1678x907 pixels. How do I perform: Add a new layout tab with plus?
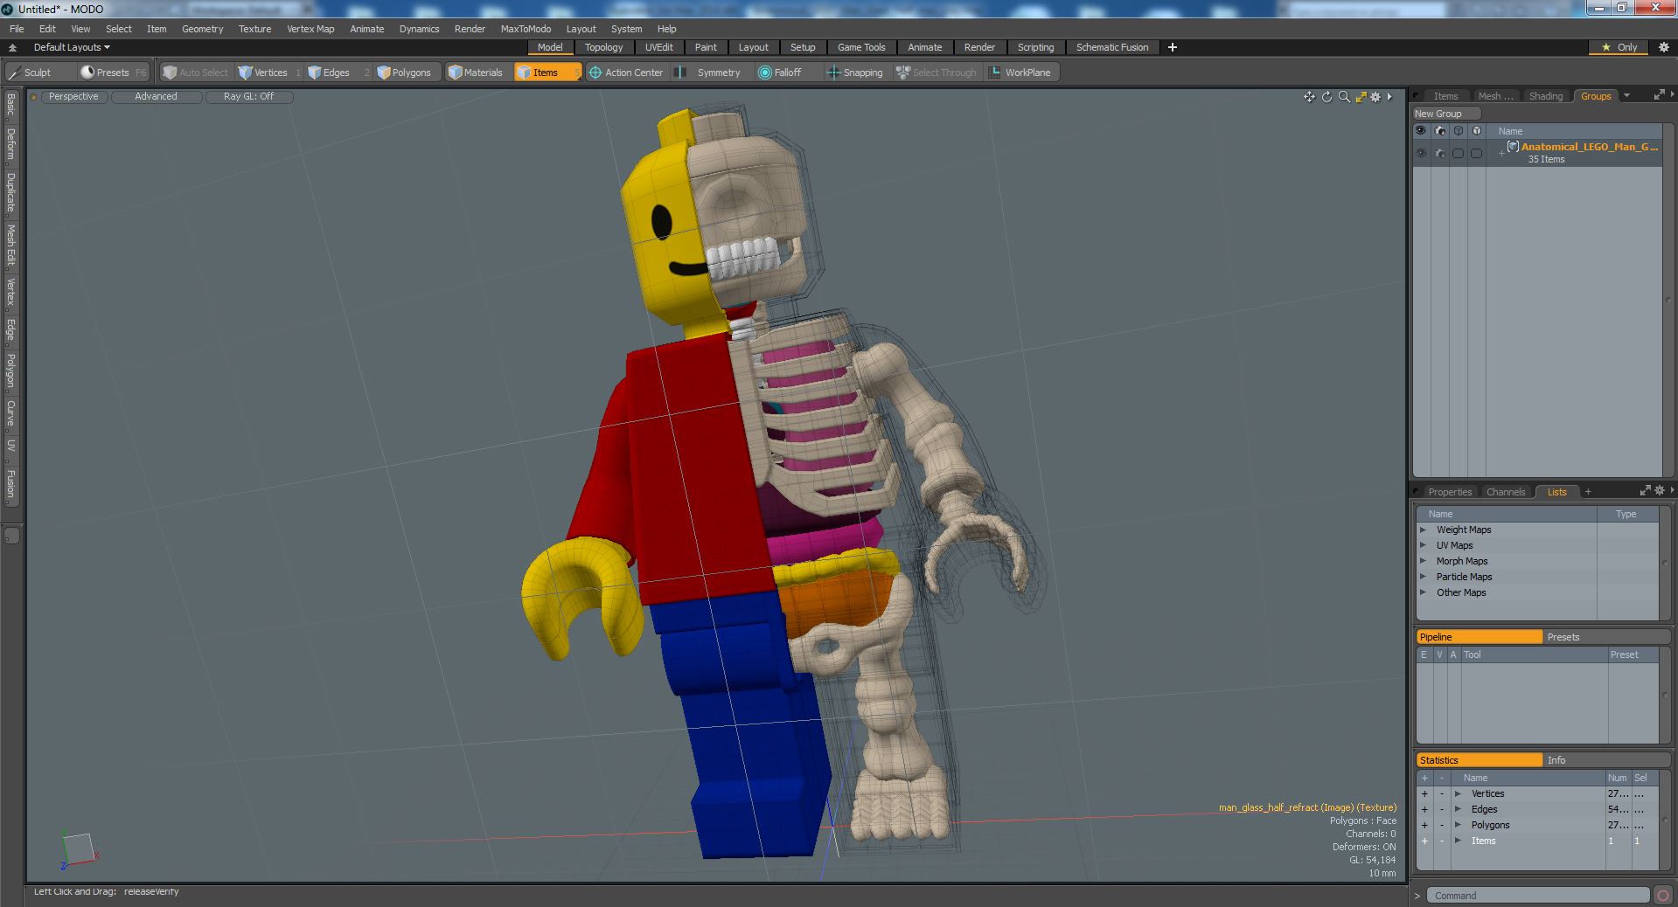[x=1173, y=47]
